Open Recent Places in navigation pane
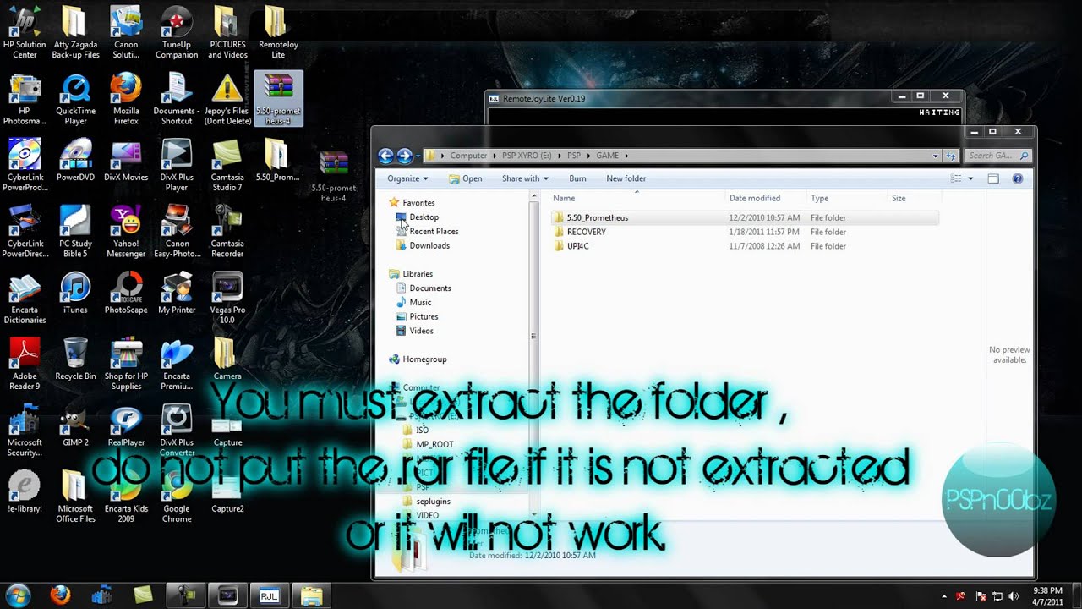This screenshot has height=609, width=1082. point(427,231)
